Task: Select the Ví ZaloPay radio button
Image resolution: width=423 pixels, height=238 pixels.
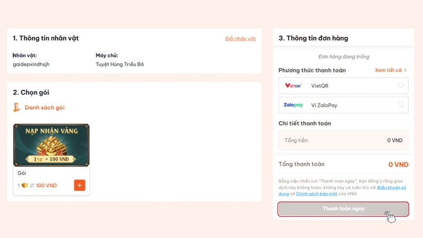Action: 401,104
